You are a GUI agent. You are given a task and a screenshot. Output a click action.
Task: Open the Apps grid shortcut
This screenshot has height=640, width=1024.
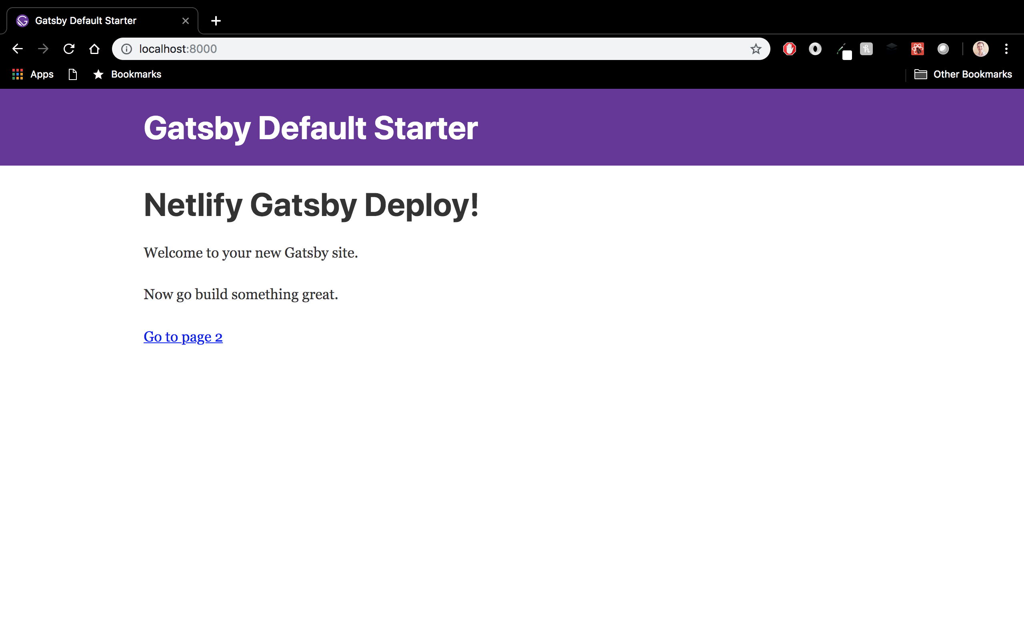click(x=32, y=74)
